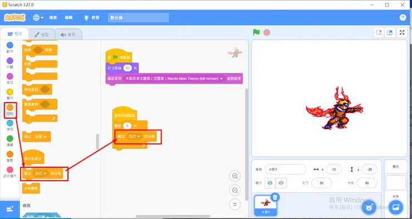Image resolution: width=412 pixels, height=219 pixels.
Task: Show the sprite with the open eye button
Action: point(270,183)
